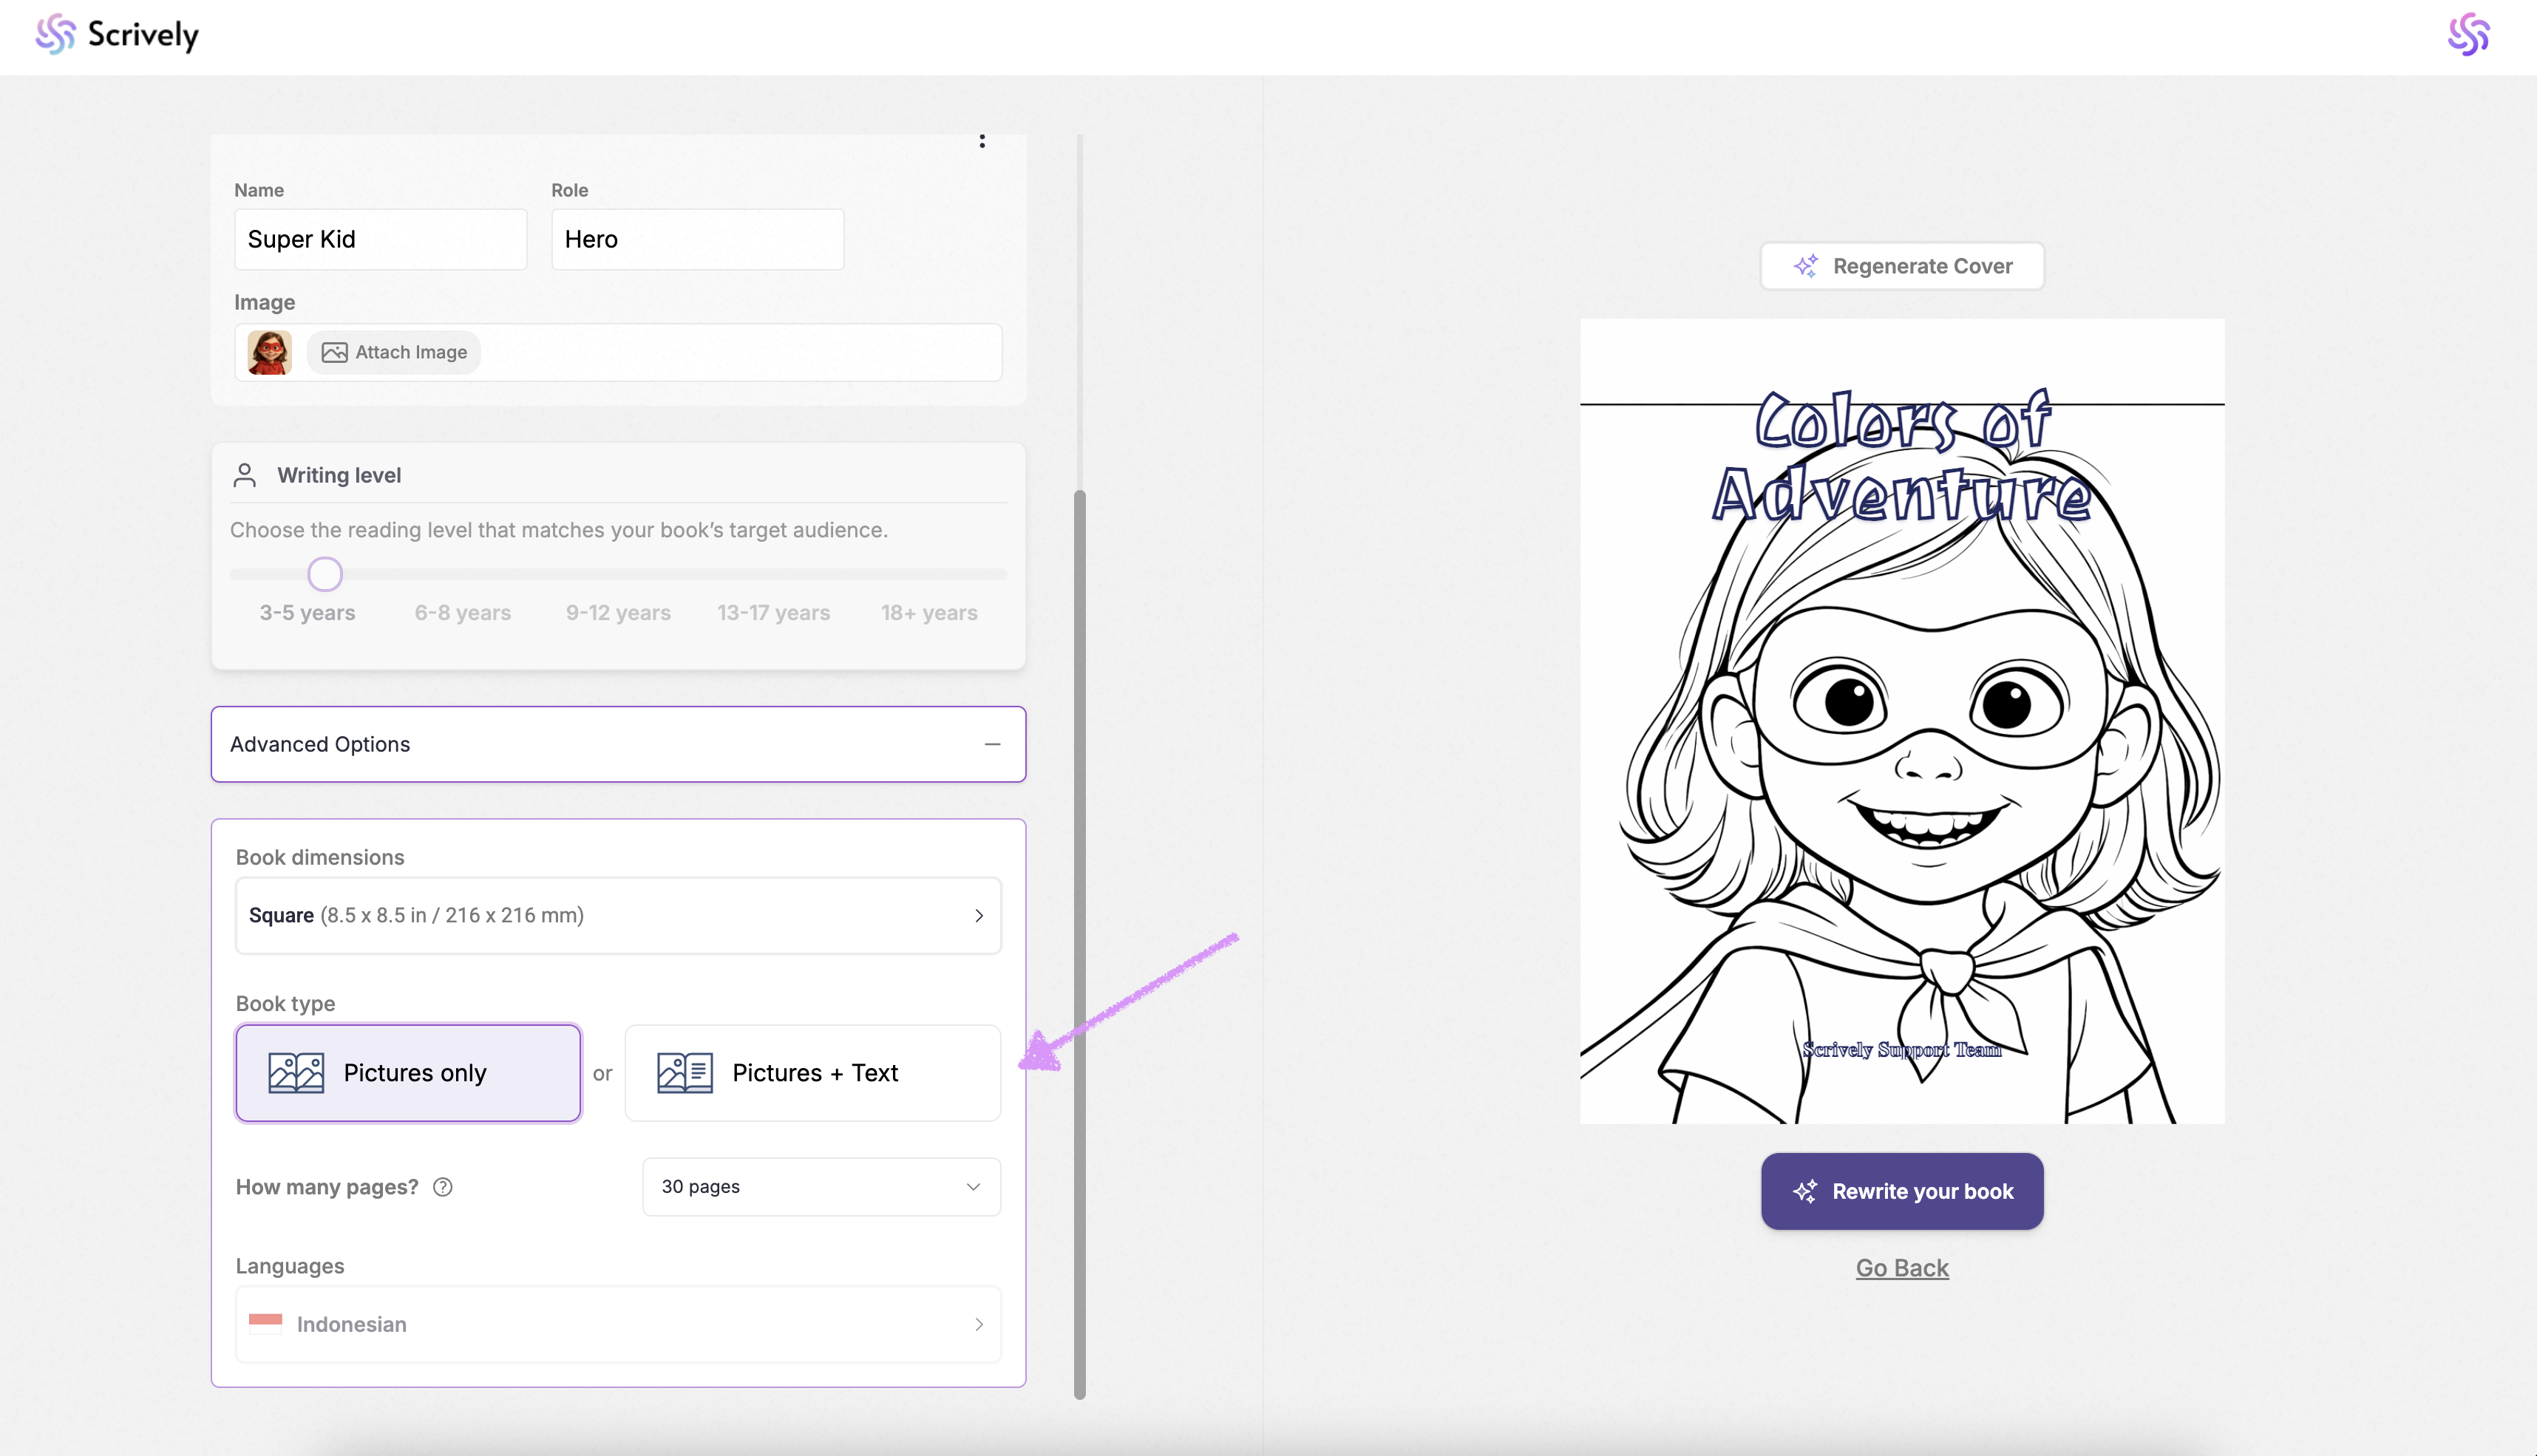Open the character card three-dot menu
Screen dimensions: 2537x1456
(x=982, y=141)
